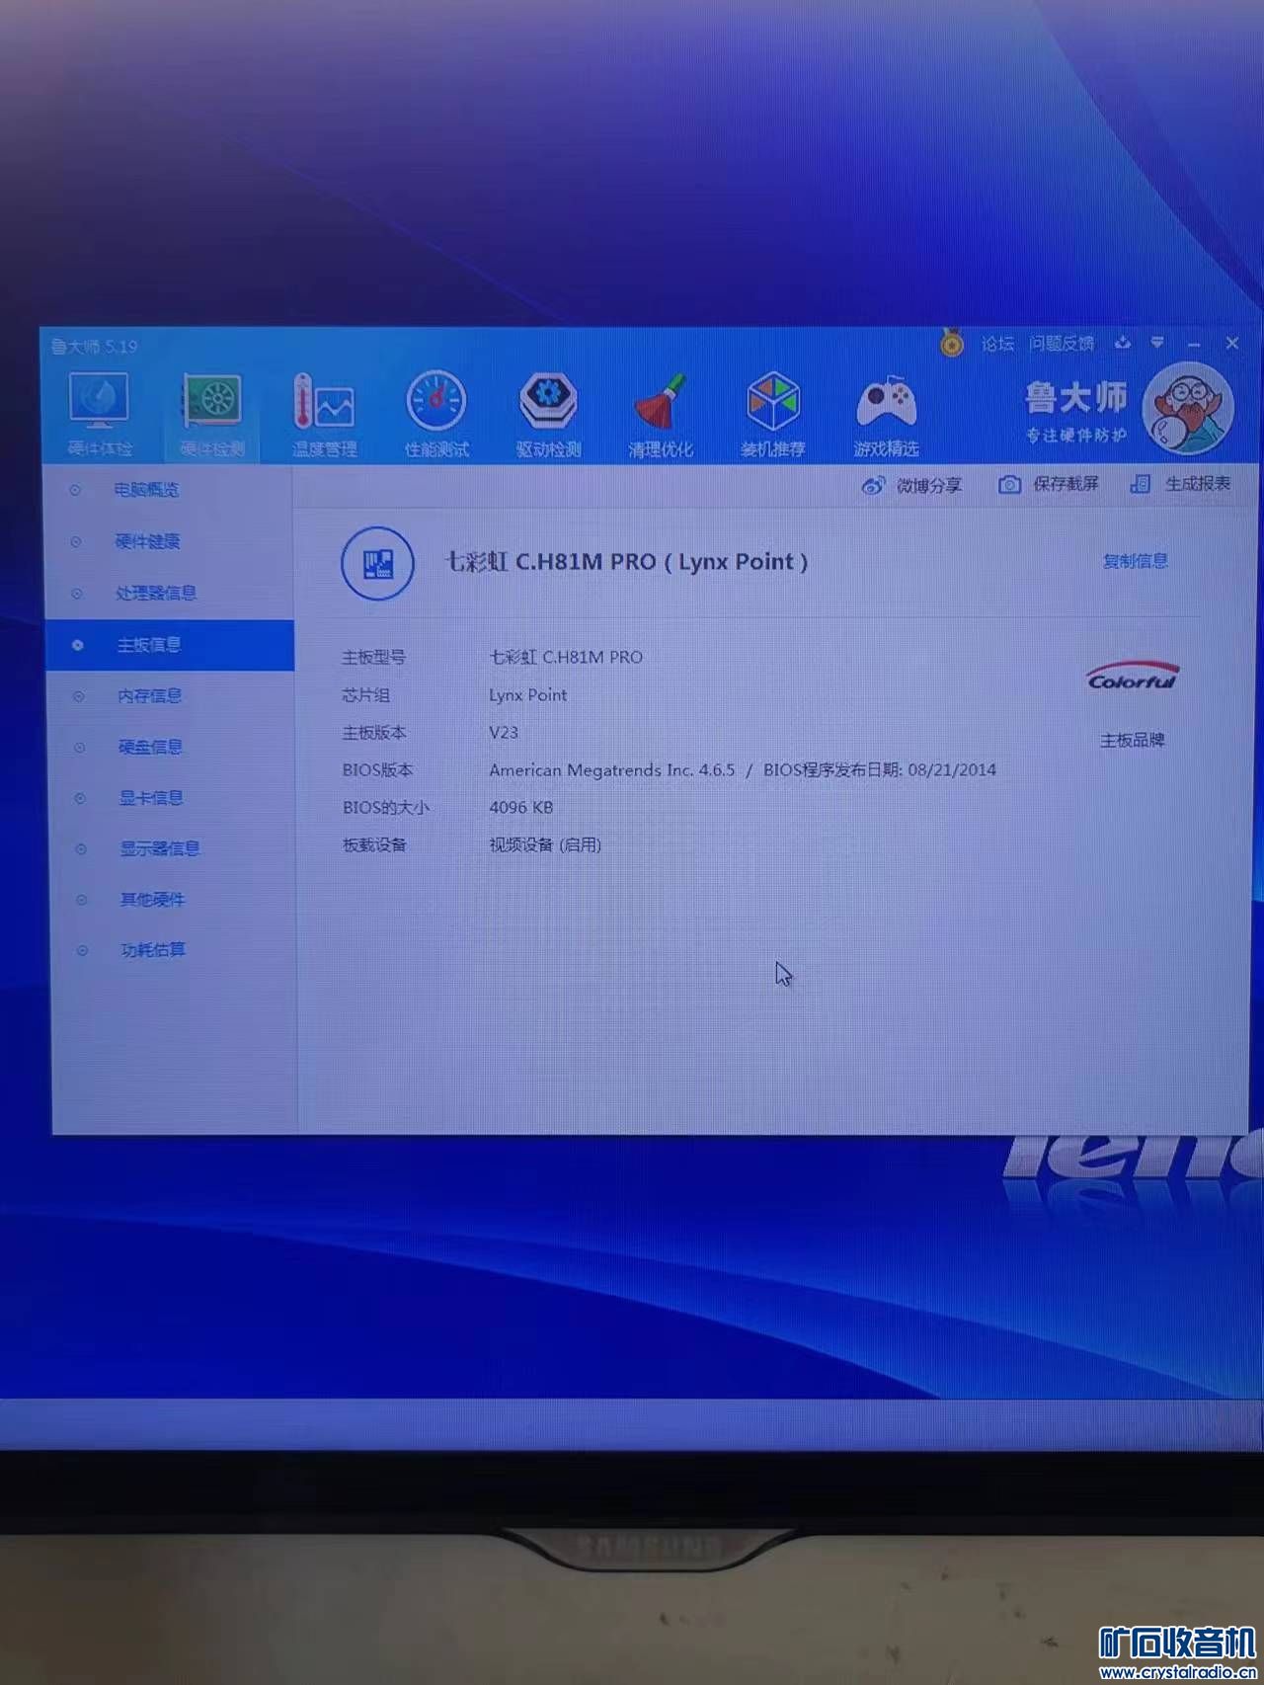Close the 鲁大师 window
Screen dimensions: 1264x1685
pyautogui.click(x=1232, y=343)
